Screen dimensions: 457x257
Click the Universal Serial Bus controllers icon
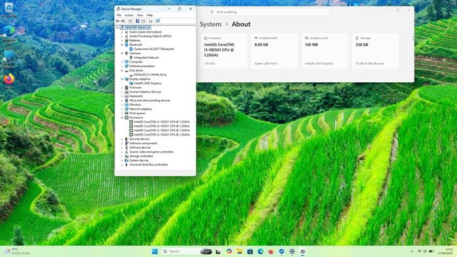tap(127, 165)
